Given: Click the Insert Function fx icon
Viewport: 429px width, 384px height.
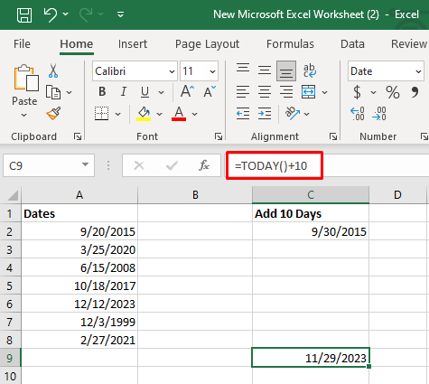Looking at the screenshot, I should tap(204, 165).
